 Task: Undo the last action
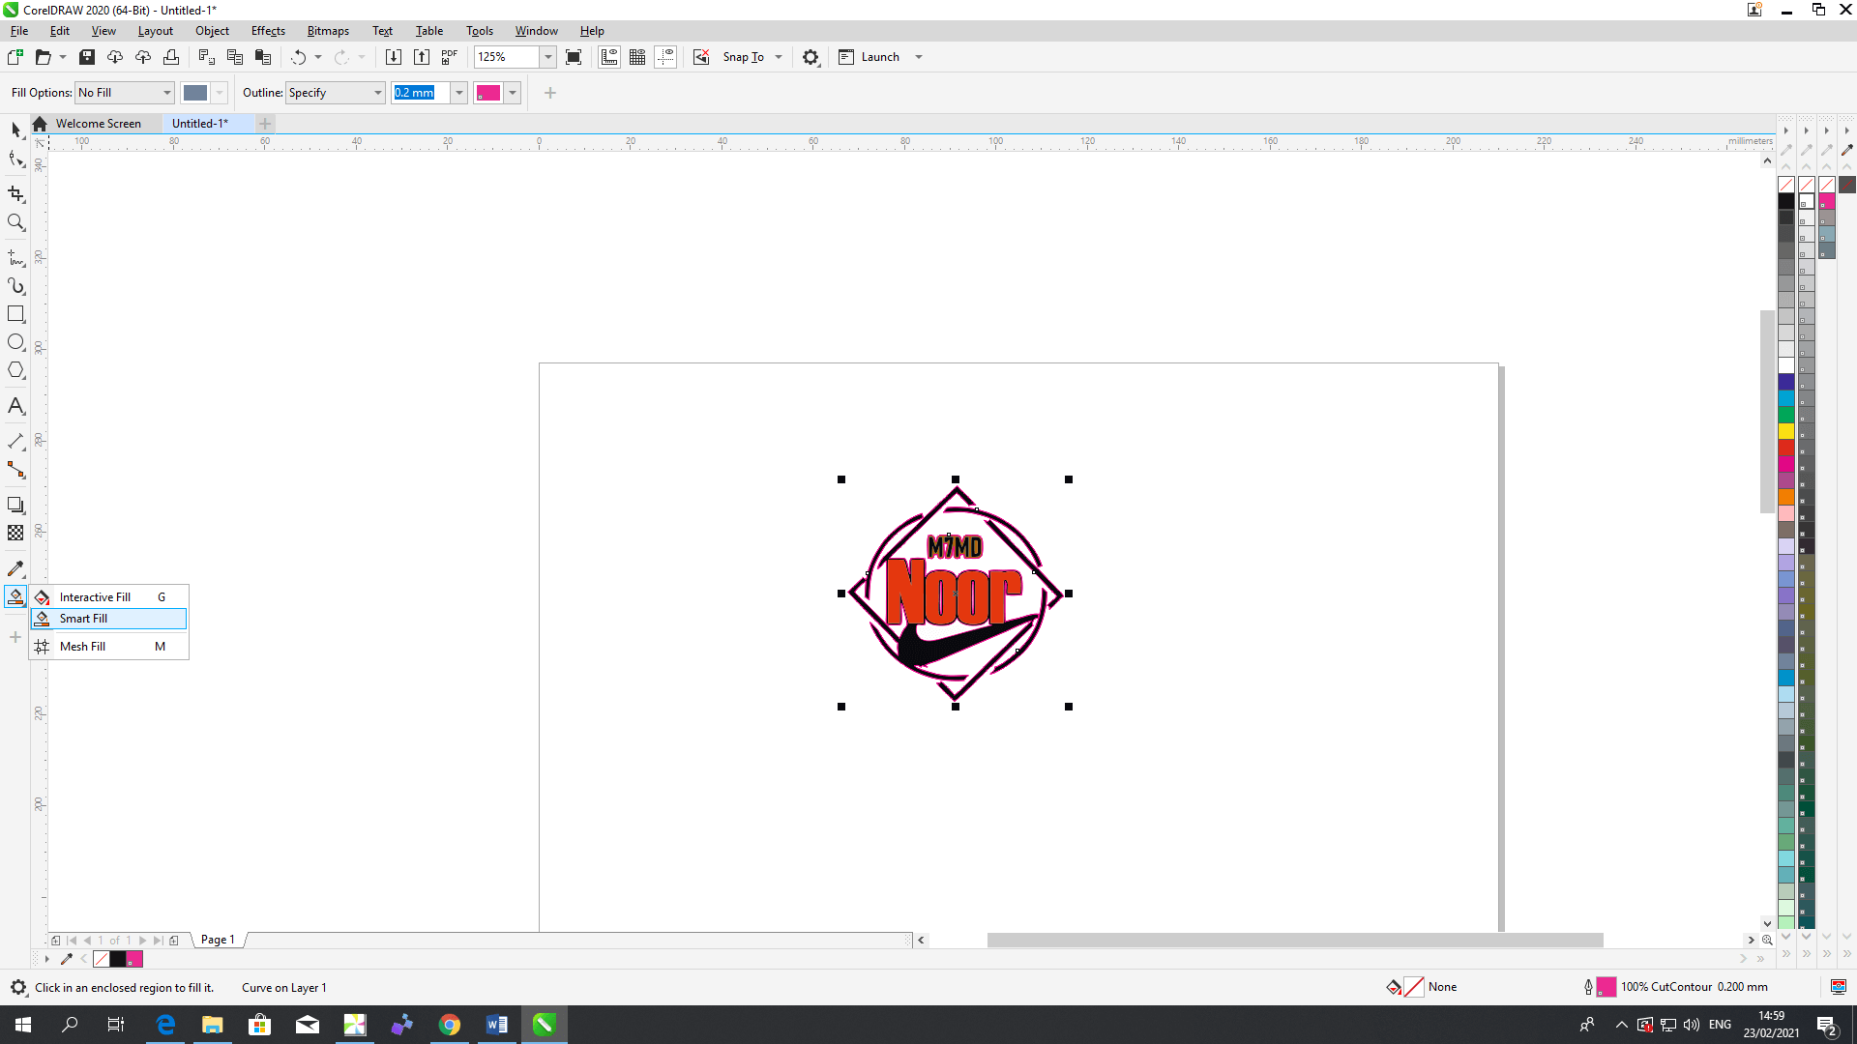coord(298,57)
